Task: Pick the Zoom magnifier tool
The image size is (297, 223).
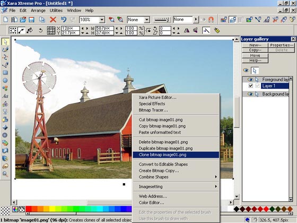Action: click(5, 174)
